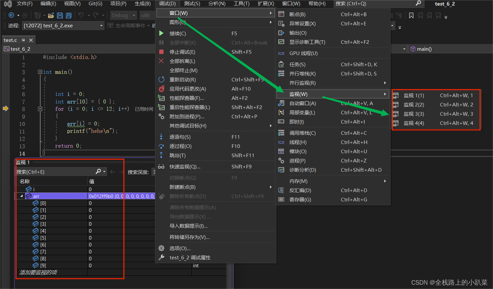Click the Continue (继续) green play icon

(161, 33)
